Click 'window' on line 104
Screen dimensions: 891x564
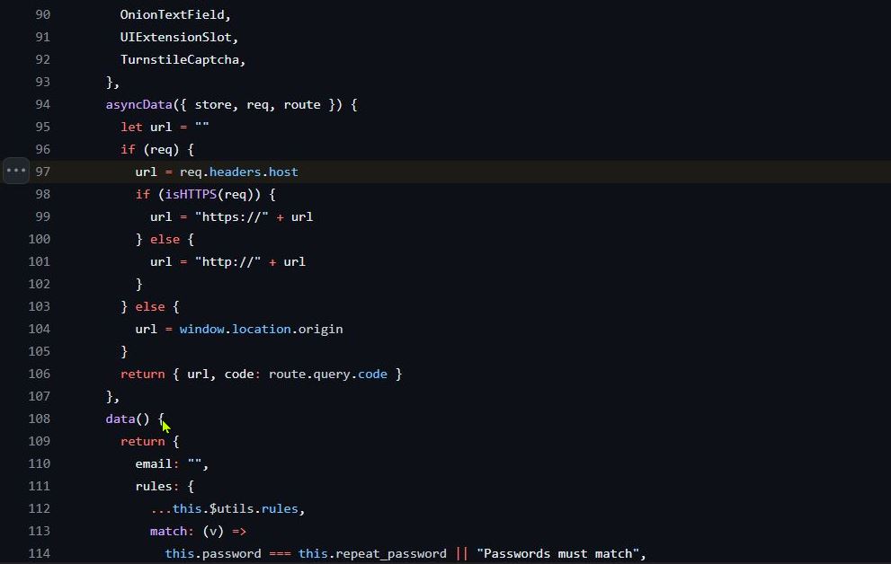click(x=201, y=329)
